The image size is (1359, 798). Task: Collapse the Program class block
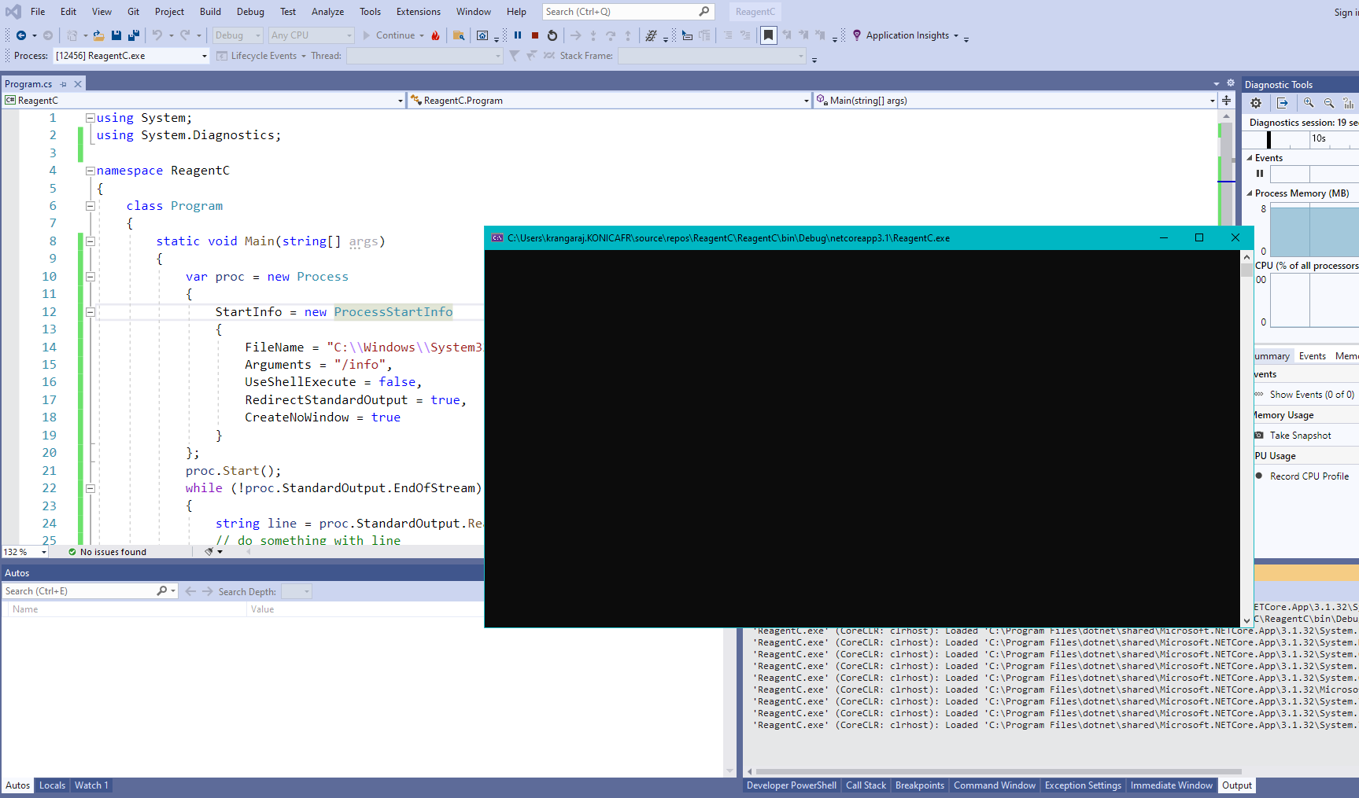click(x=90, y=206)
